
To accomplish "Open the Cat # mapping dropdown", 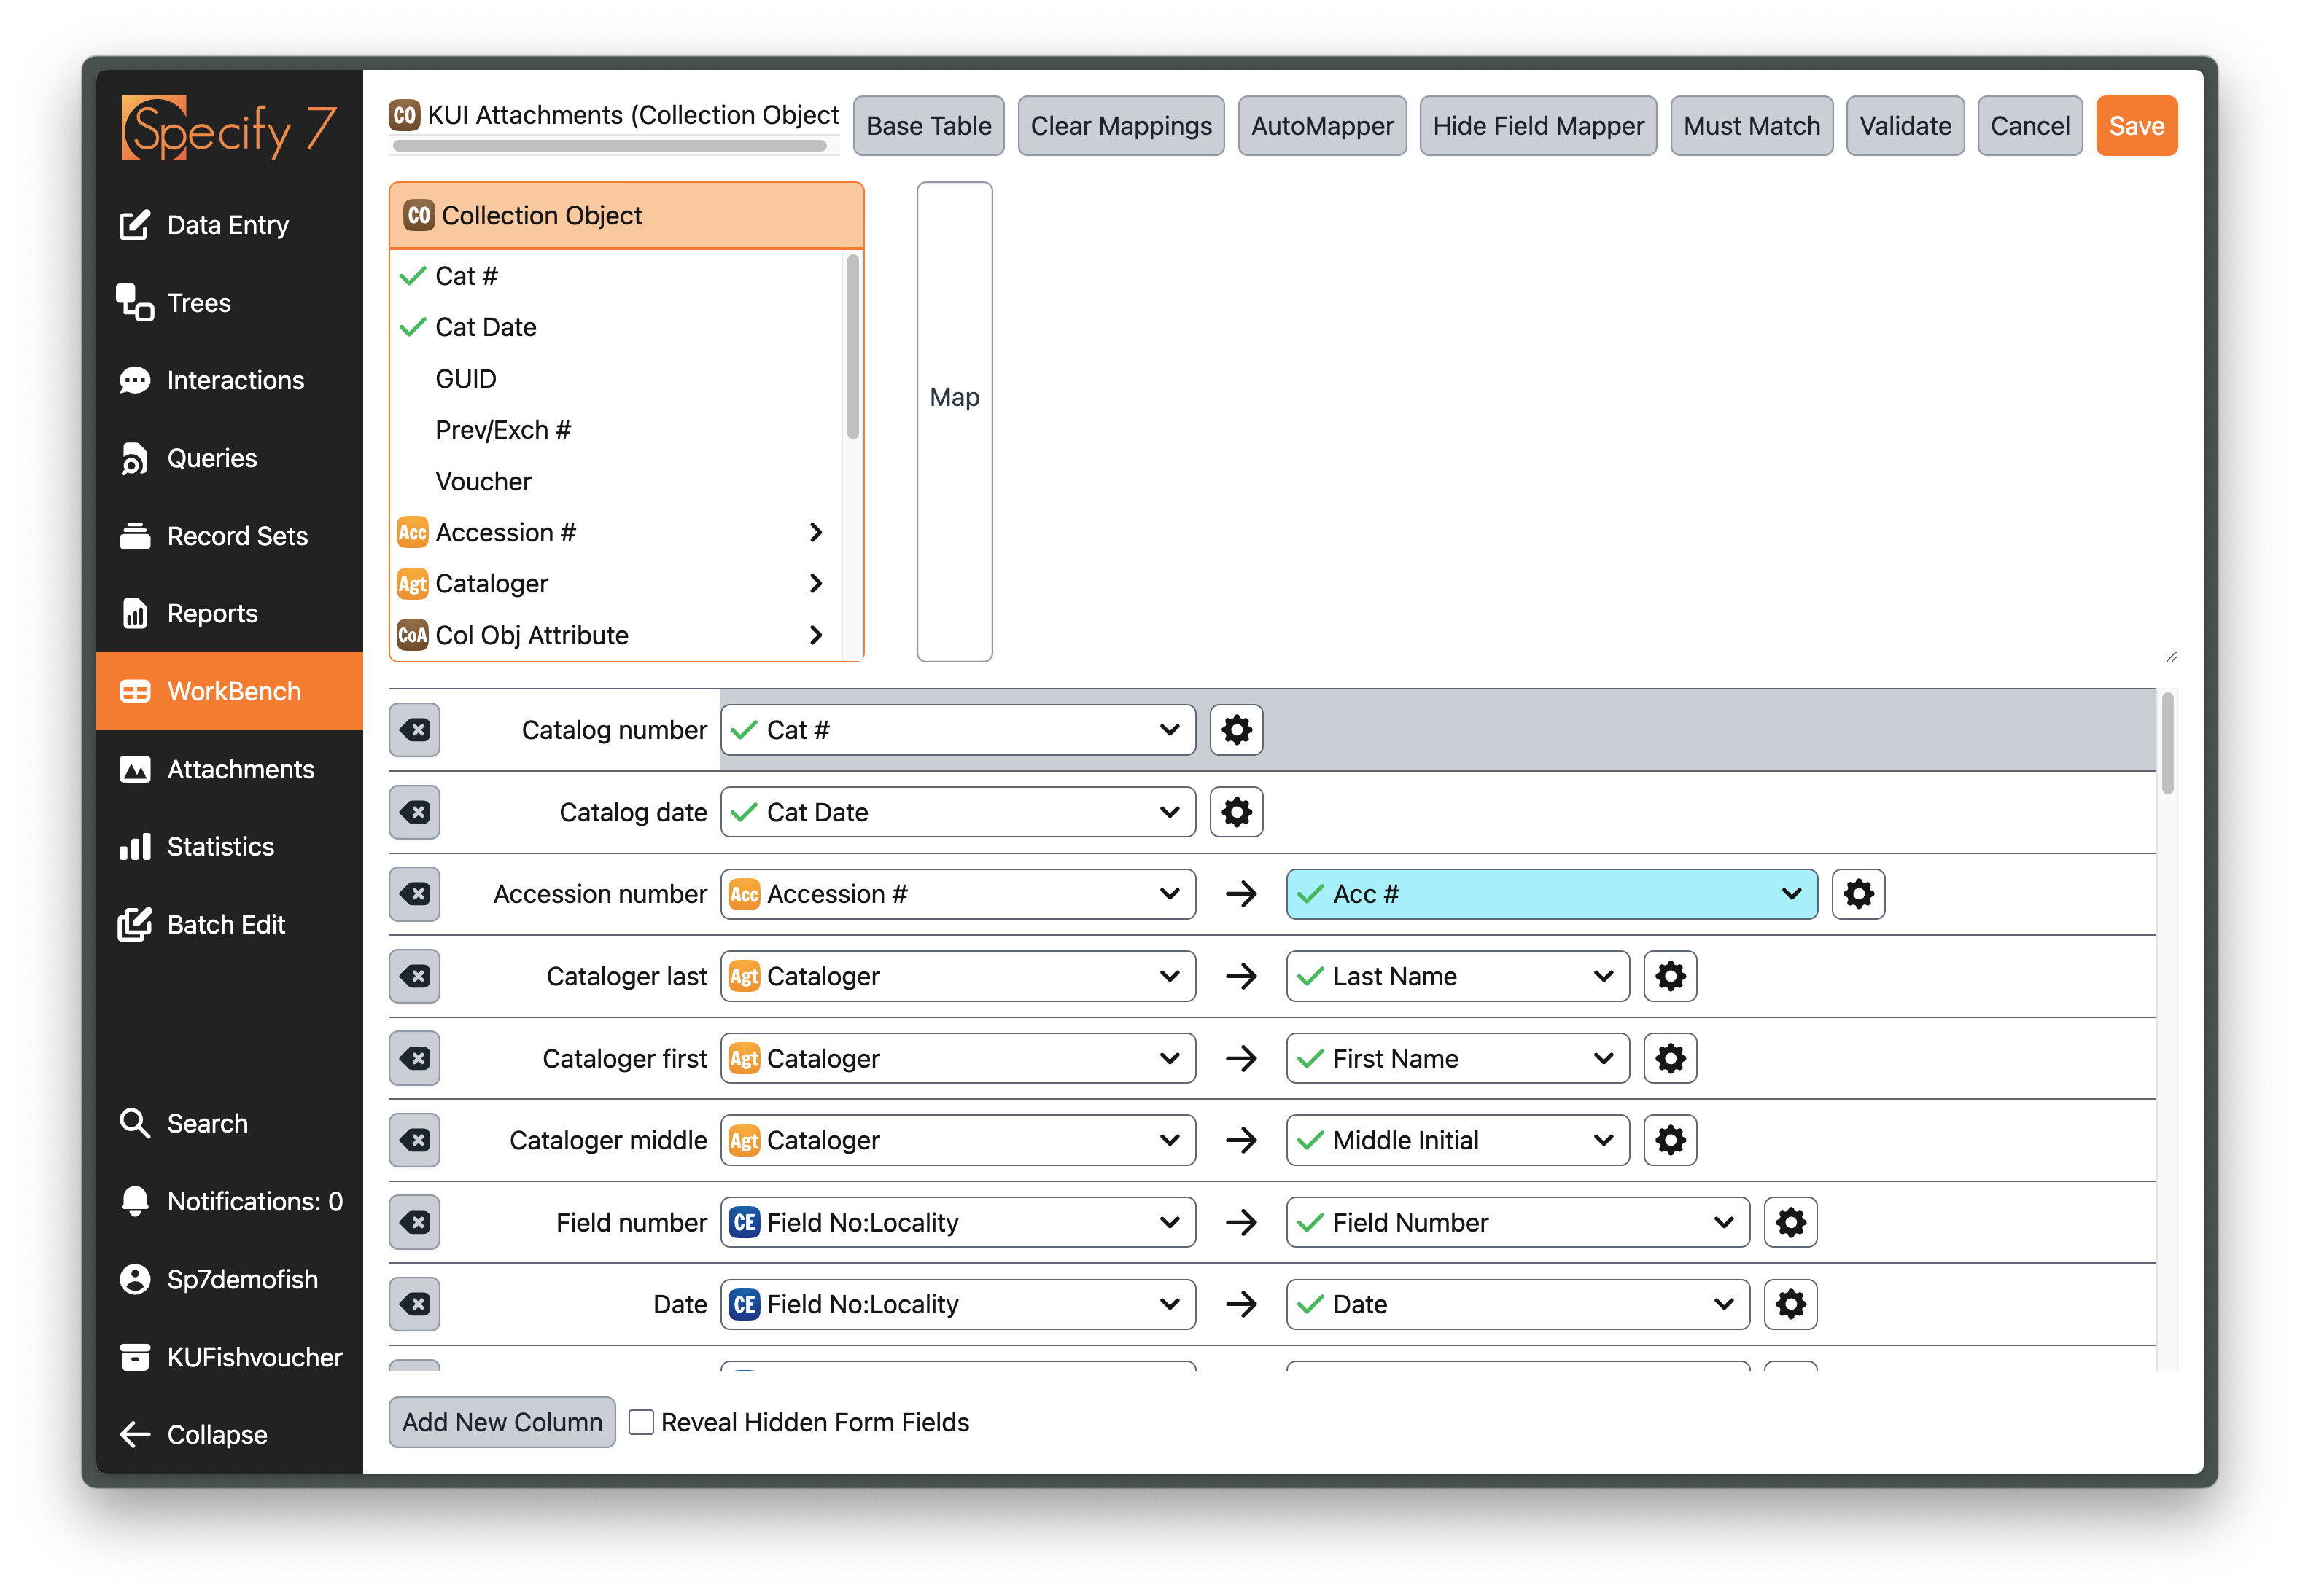I will [957, 730].
